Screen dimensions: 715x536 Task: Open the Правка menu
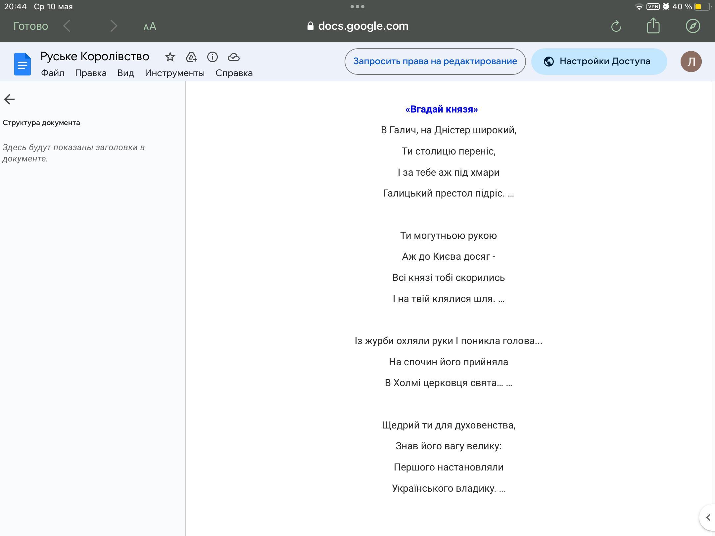pos(91,73)
